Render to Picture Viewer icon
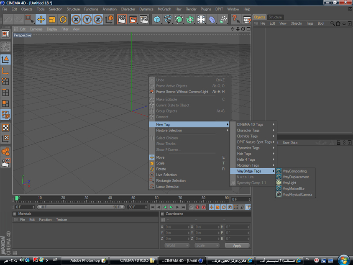 [133, 19]
